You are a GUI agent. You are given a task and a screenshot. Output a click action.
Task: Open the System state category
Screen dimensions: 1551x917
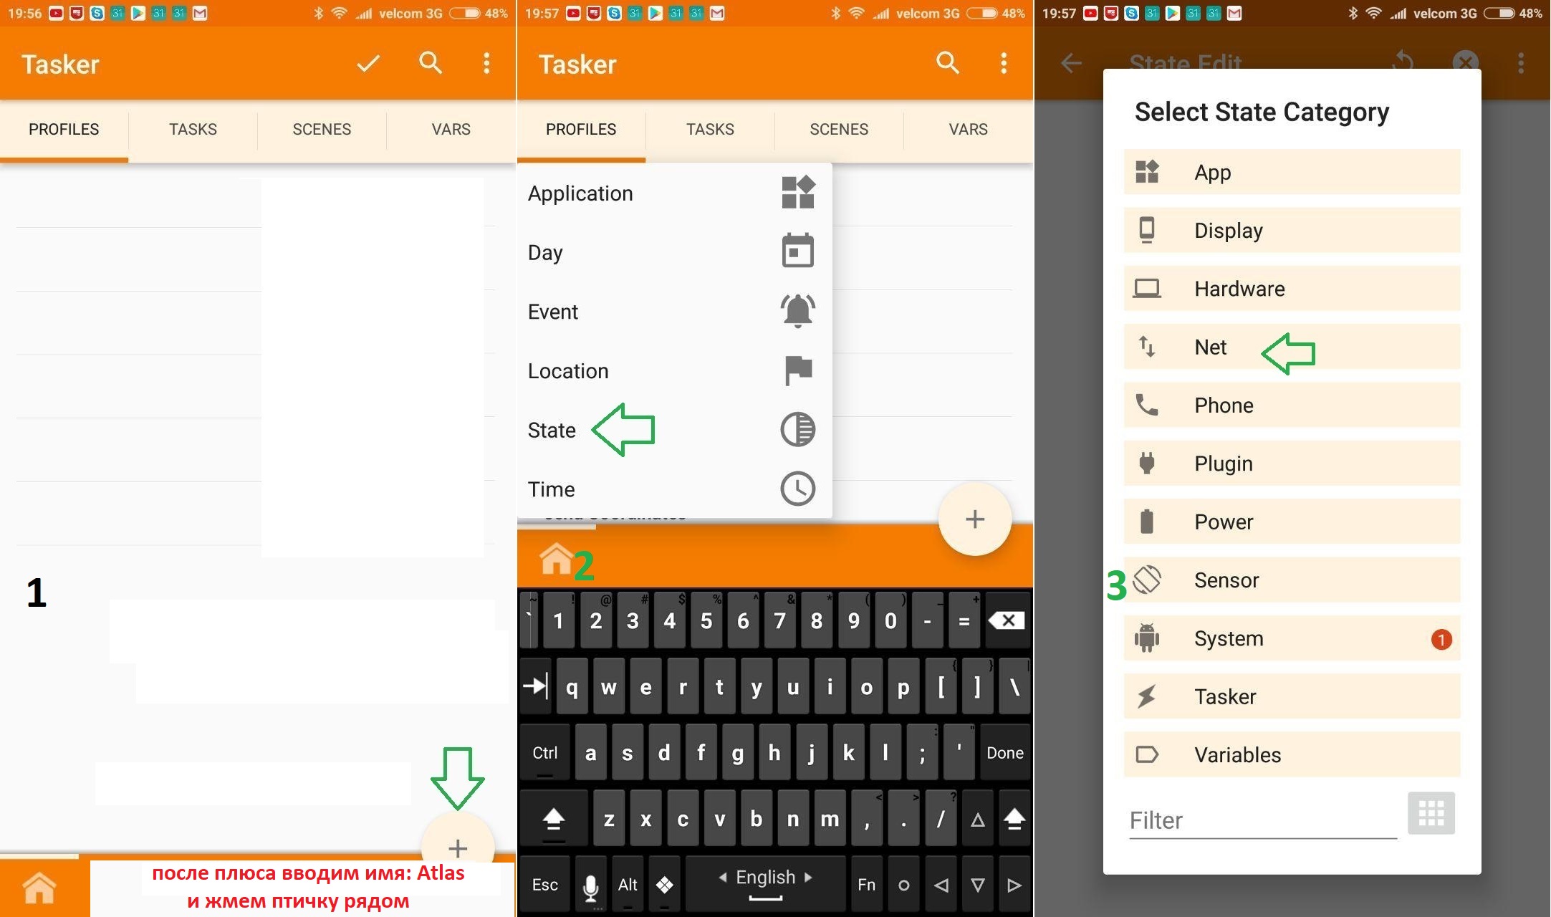(x=1292, y=638)
